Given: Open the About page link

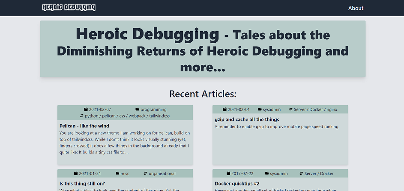Looking at the screenshot, I should pos(356,8).
